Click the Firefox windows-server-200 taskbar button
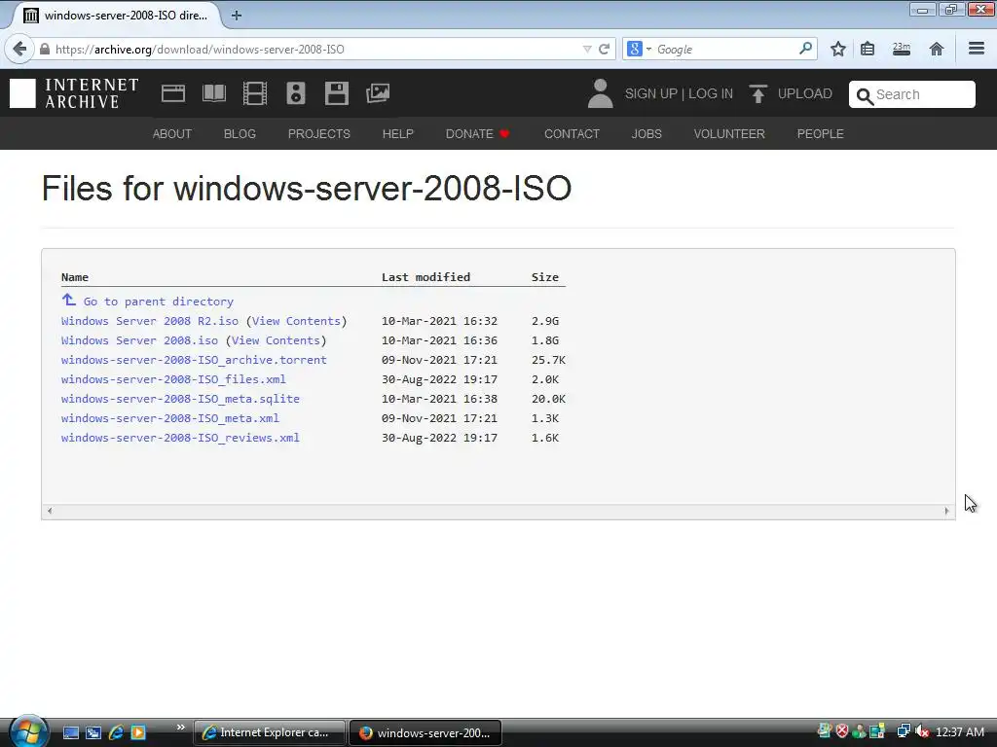 (x=425, y=732)
